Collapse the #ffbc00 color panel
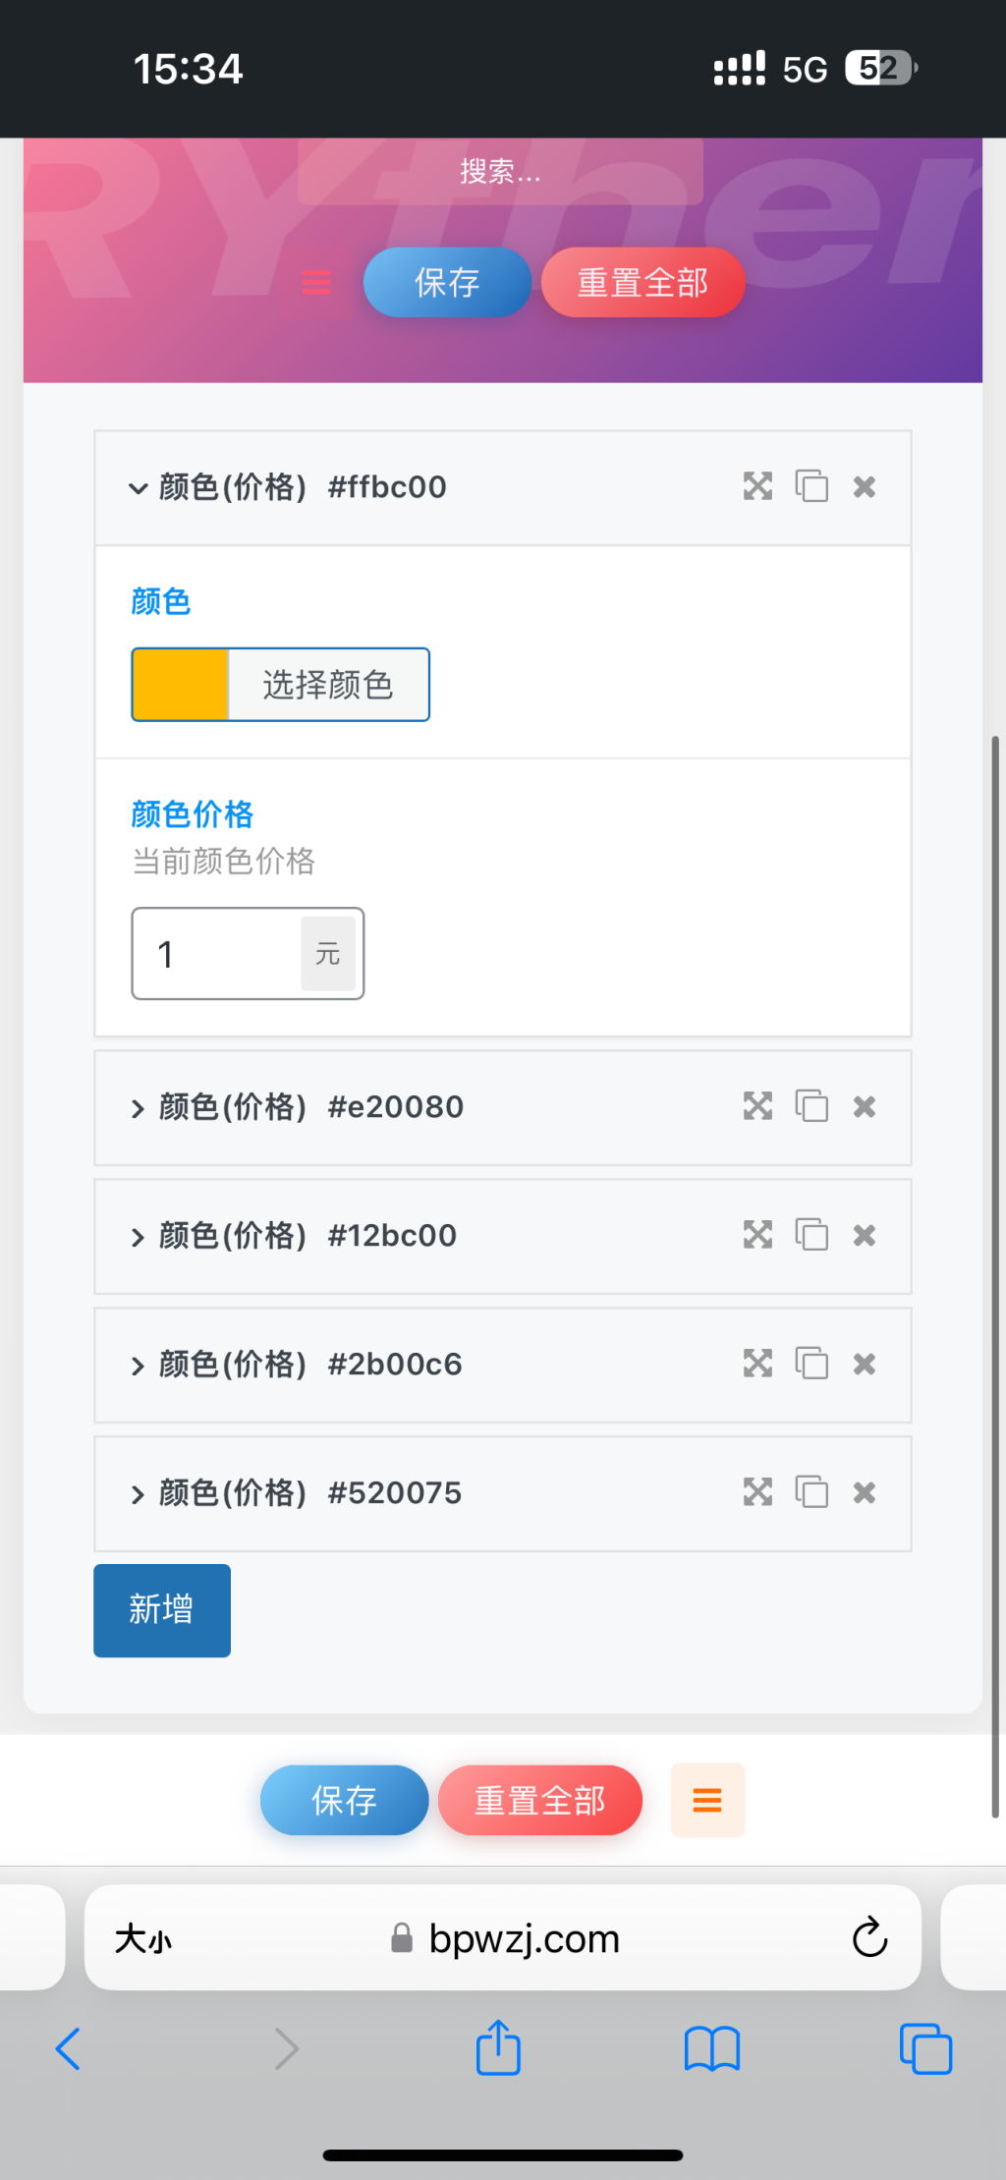This screenshot has height=2180, width=1006. click(x=139, y=488)
